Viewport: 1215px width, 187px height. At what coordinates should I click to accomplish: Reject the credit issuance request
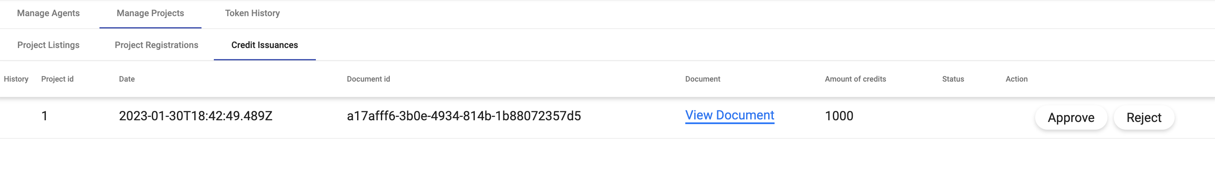pos(1143,118)
